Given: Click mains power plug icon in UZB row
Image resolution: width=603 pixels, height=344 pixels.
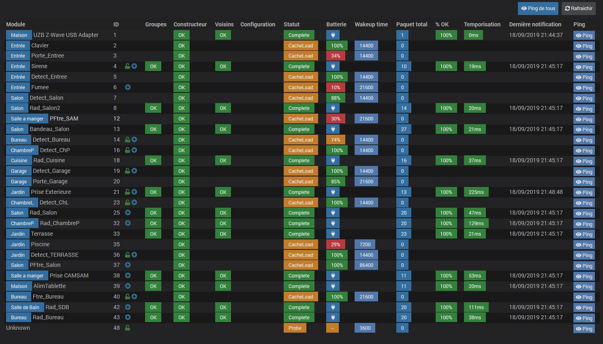Looking at the screenshot, I should coord(333,35).
